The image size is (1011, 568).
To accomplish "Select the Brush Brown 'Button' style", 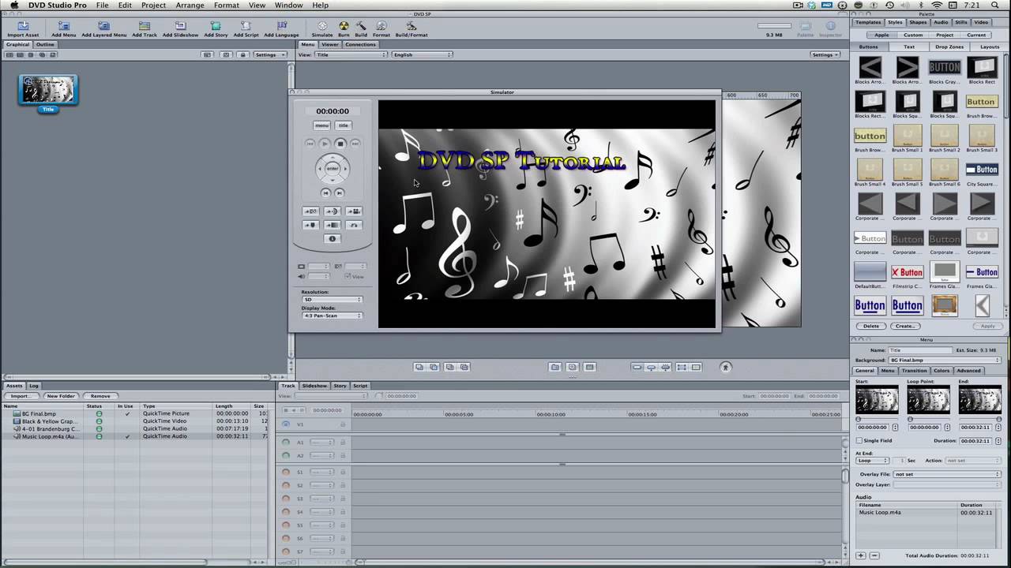I will (x=981, y=102).
